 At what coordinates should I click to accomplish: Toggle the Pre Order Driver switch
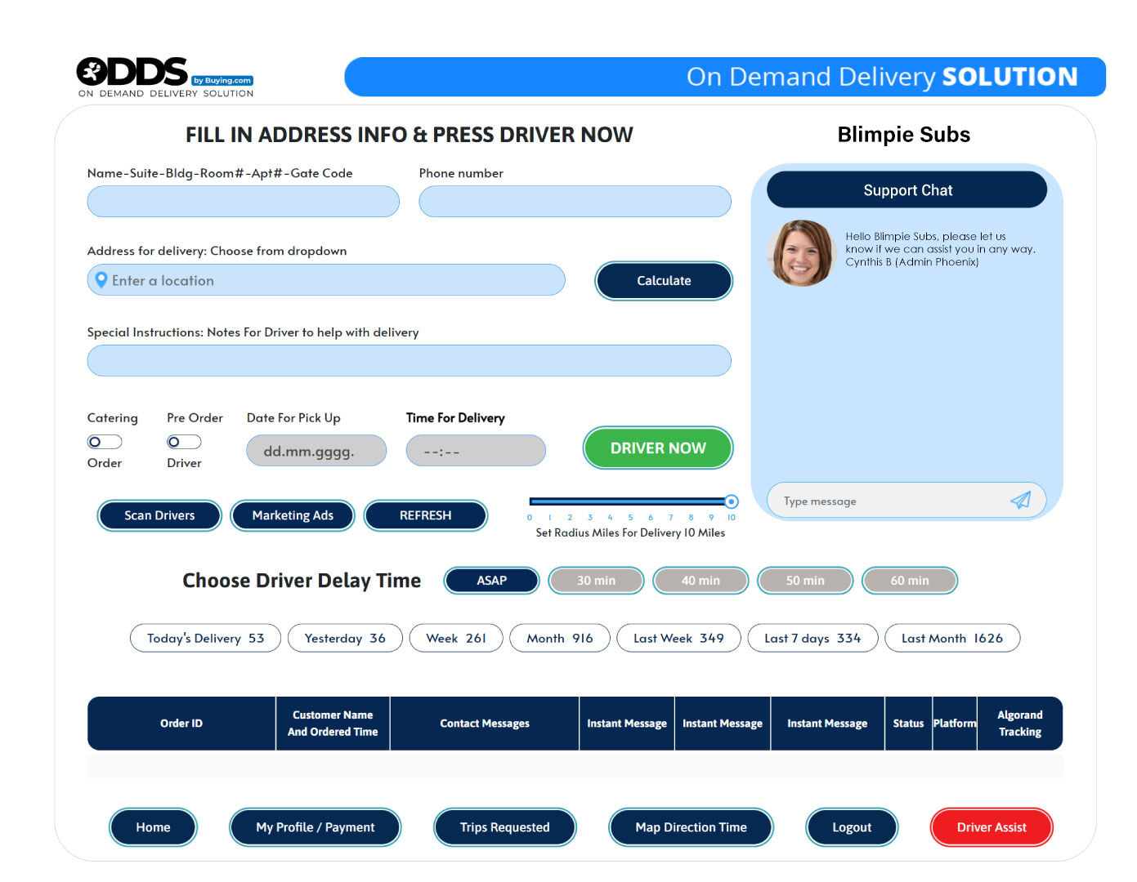pos(184,442)
